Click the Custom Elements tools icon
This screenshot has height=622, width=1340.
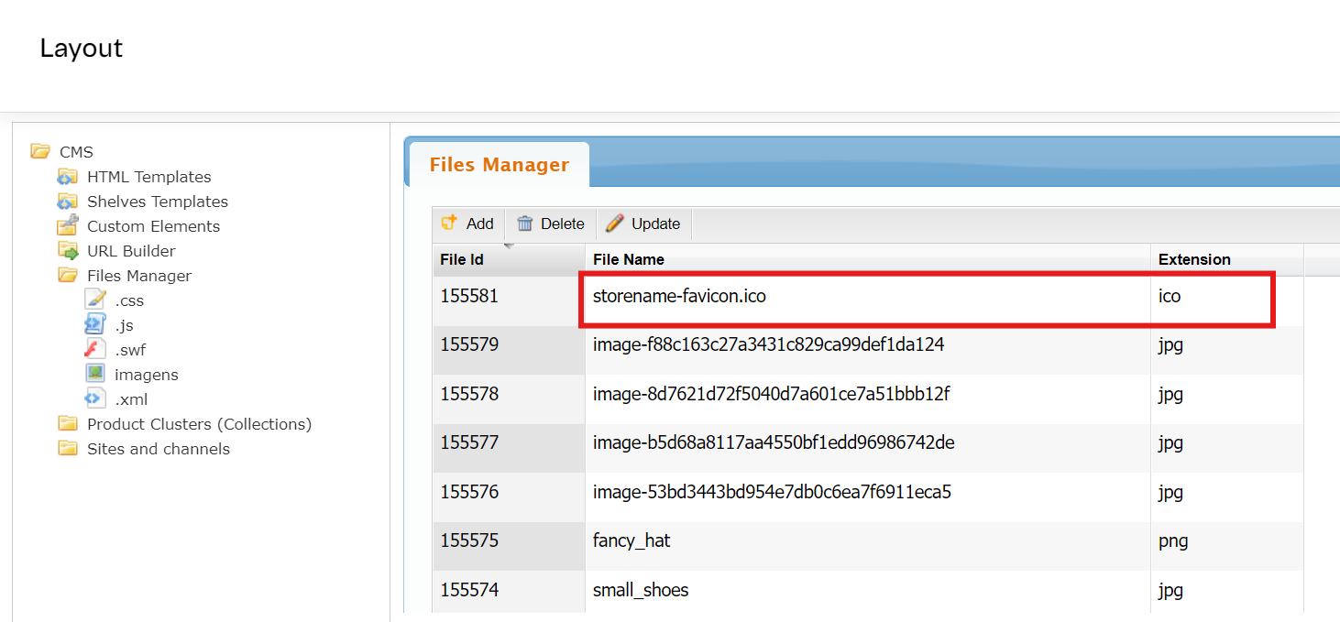click(x=68, y=225)
